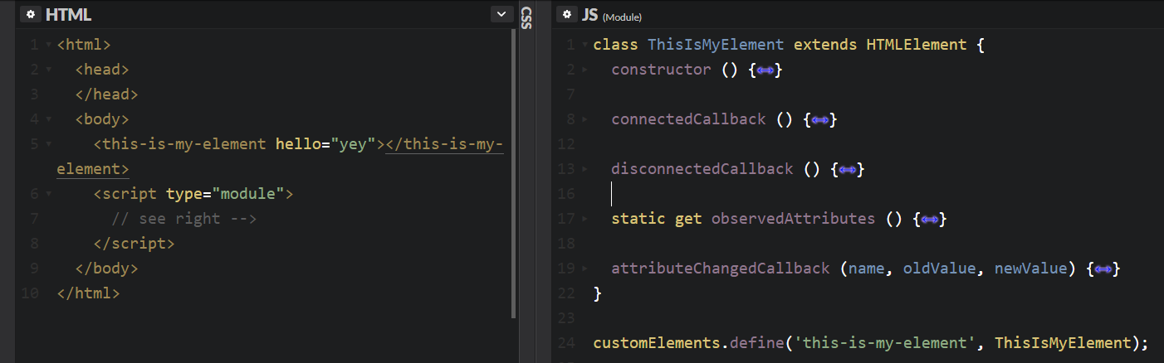Click the "ThisIsMyElement" class name on line 1
The image size is (1164, 363).
[x=716, y=45]
